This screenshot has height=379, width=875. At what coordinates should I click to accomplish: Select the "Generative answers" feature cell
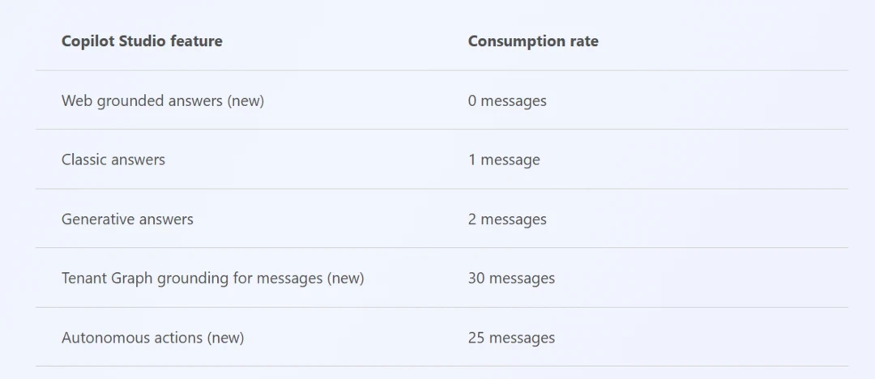pos(127,219)
